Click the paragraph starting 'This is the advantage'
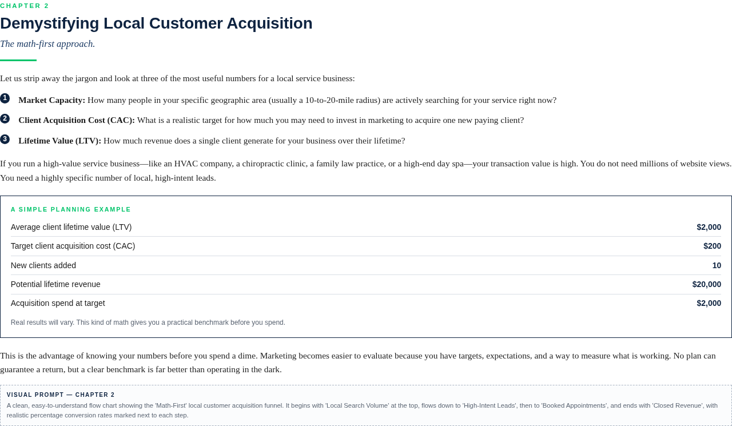 tap(358, 363)
